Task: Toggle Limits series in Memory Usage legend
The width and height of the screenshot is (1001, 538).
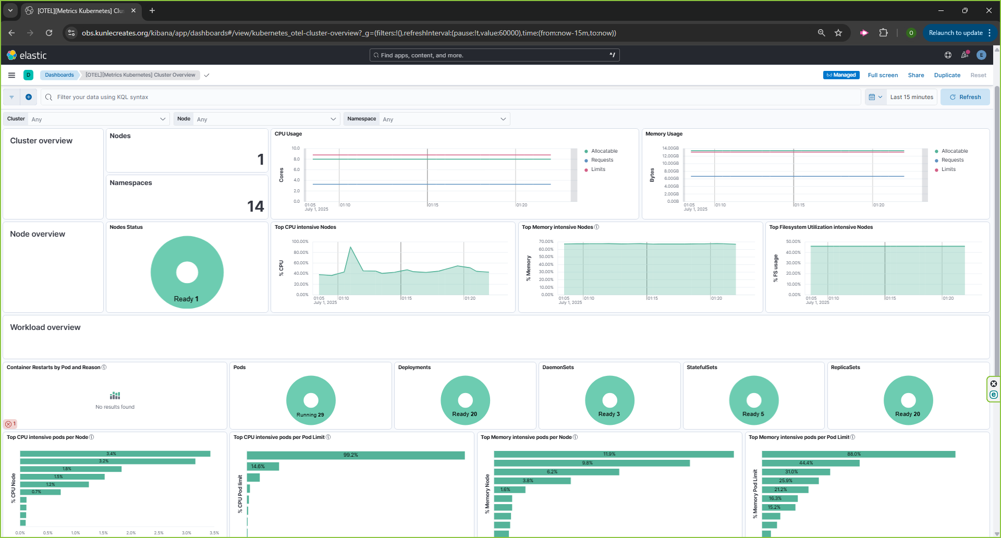Action: (948, 169)
